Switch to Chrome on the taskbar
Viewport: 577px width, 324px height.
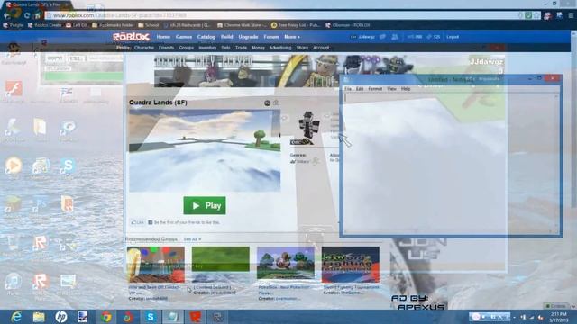coord(106,317)
